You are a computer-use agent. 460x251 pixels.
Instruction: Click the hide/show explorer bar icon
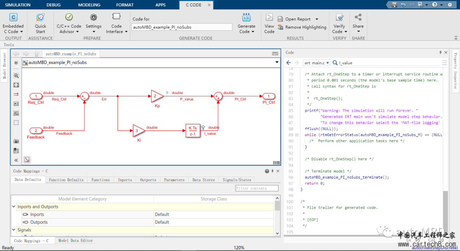(16, 63)
